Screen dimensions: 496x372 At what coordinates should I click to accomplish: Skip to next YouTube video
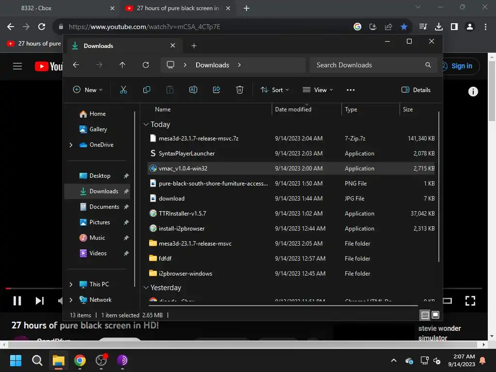40,300
